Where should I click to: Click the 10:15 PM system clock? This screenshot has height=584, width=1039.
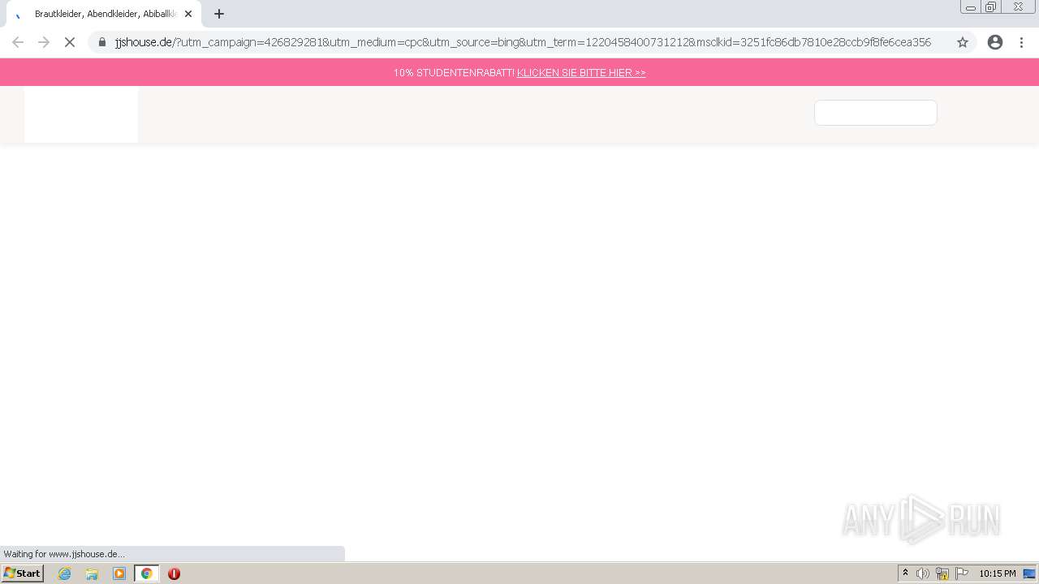point(997,573)
